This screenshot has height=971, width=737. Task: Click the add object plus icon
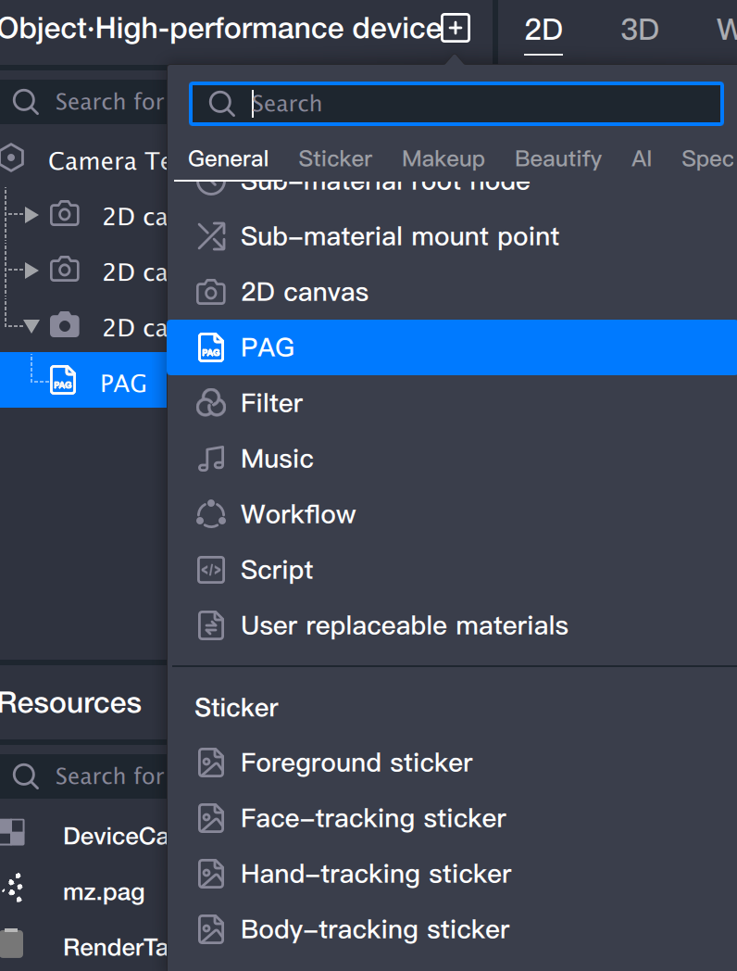[456, 29]
